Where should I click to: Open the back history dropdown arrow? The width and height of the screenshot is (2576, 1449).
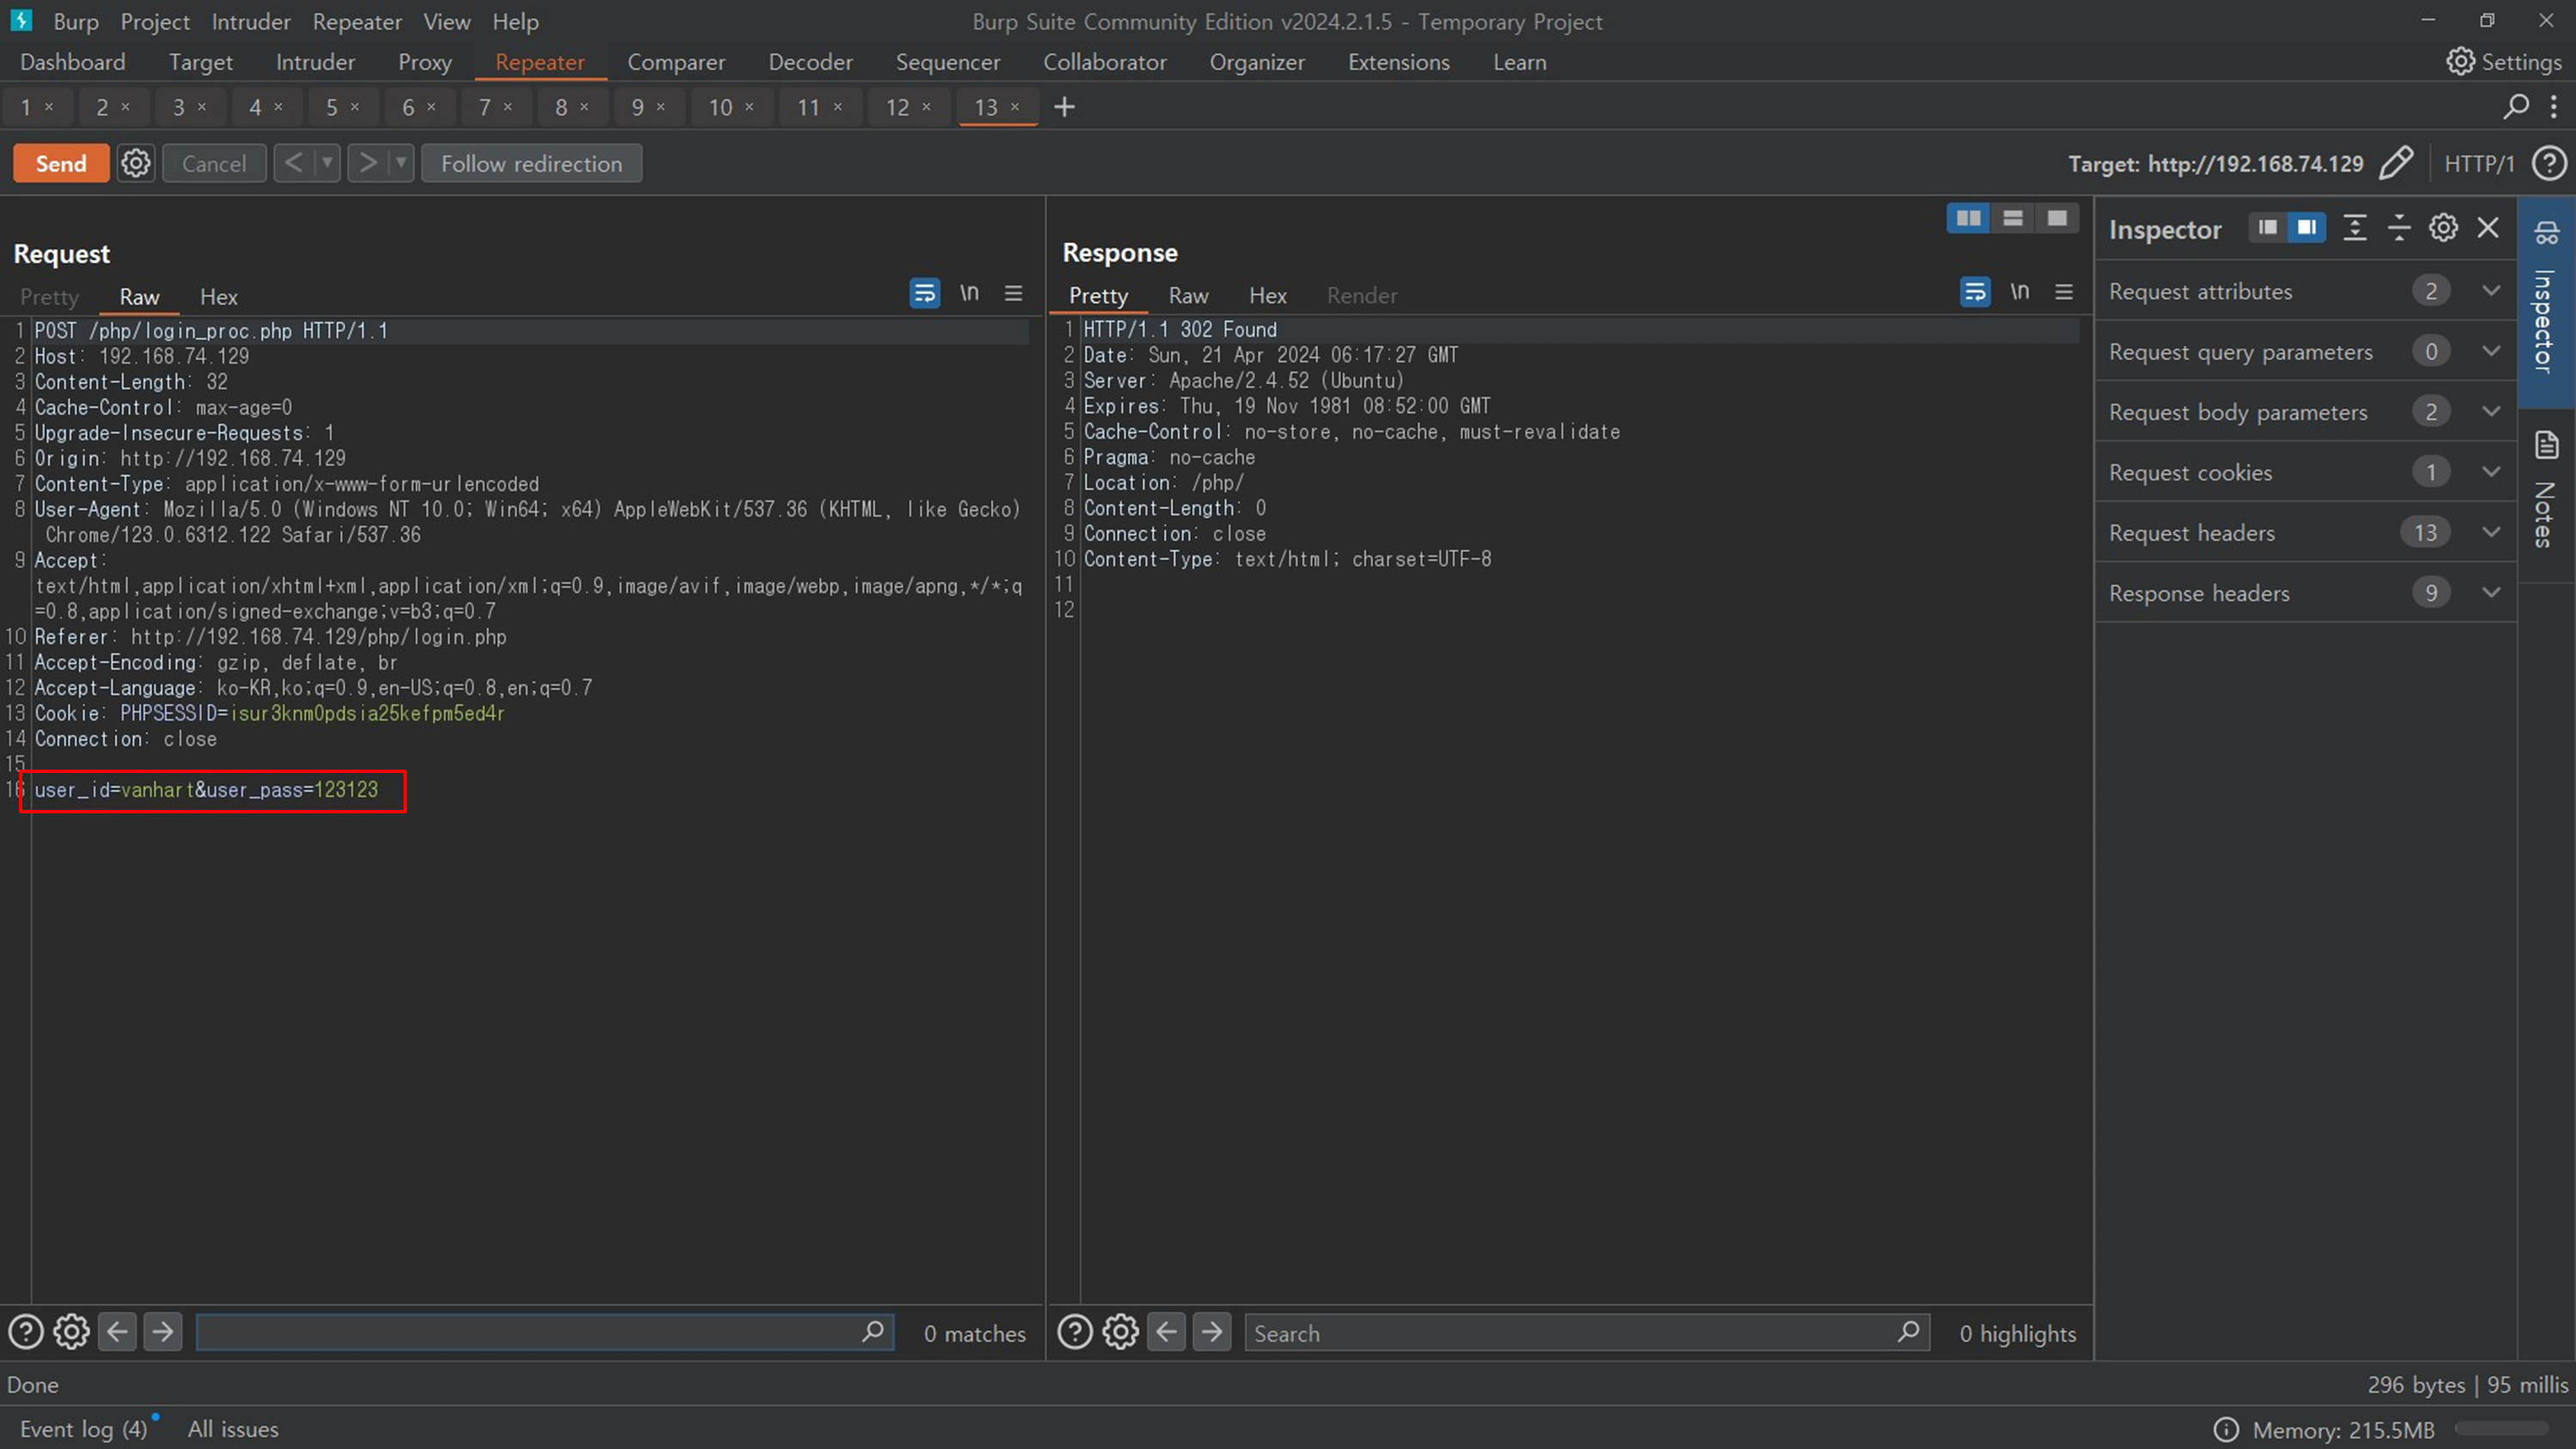coord(327,162)
